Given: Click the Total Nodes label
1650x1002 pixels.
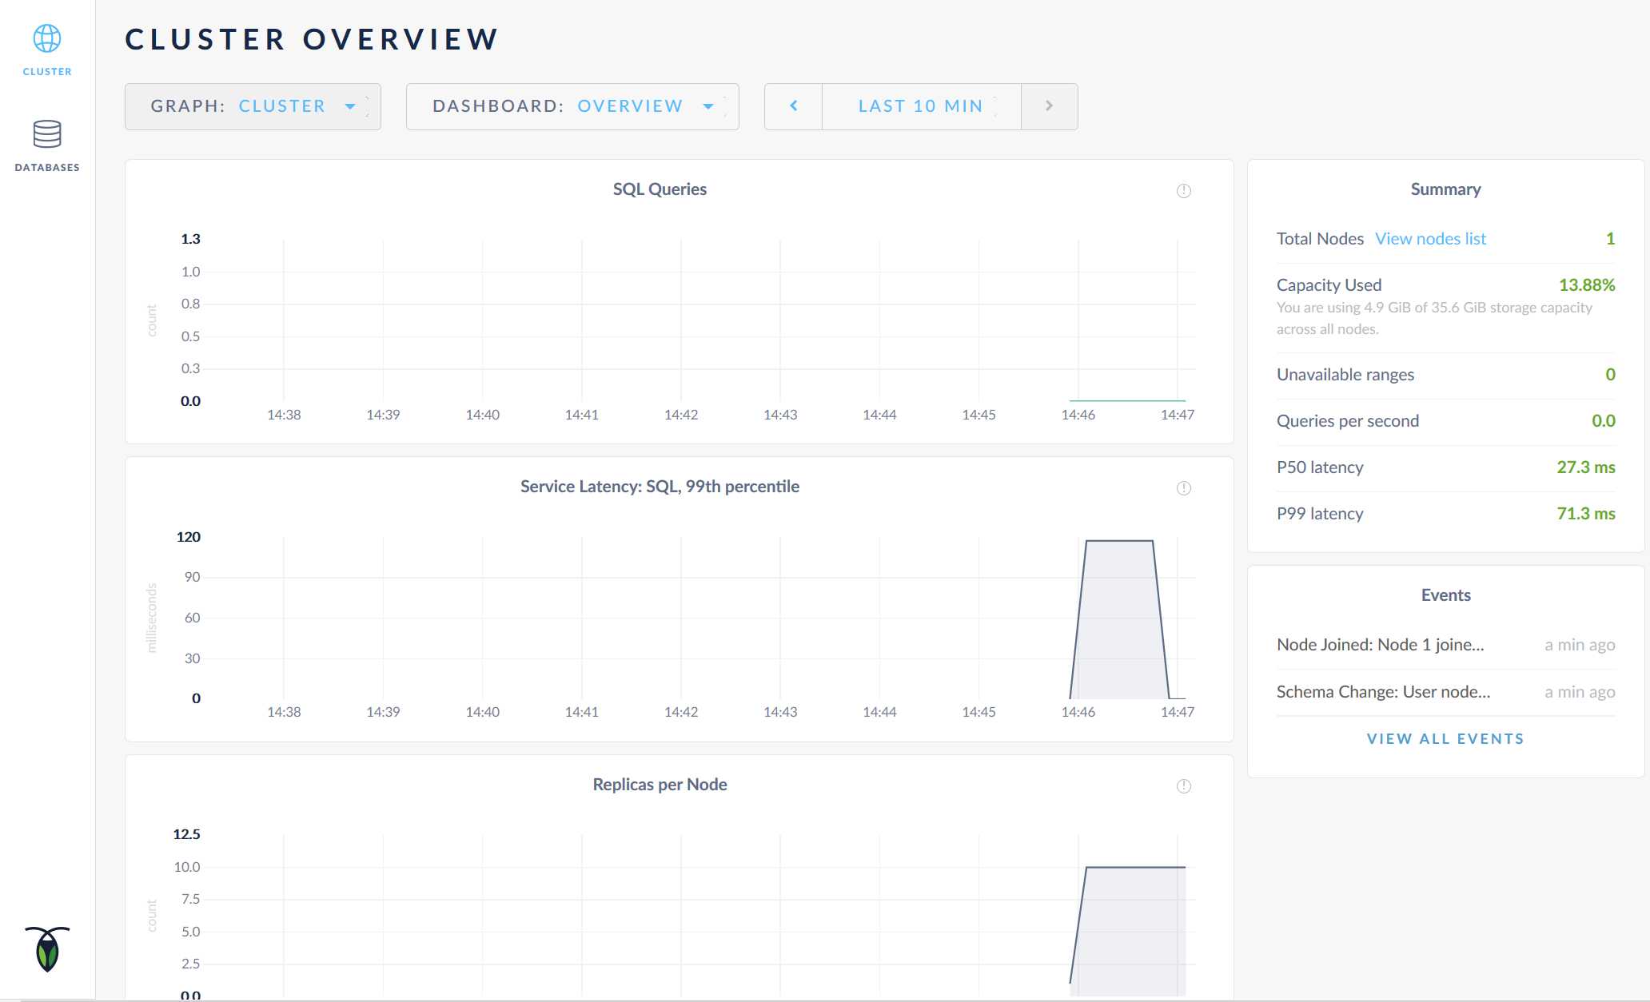Looking at the screenshot, I should [x=1320, y=238].
